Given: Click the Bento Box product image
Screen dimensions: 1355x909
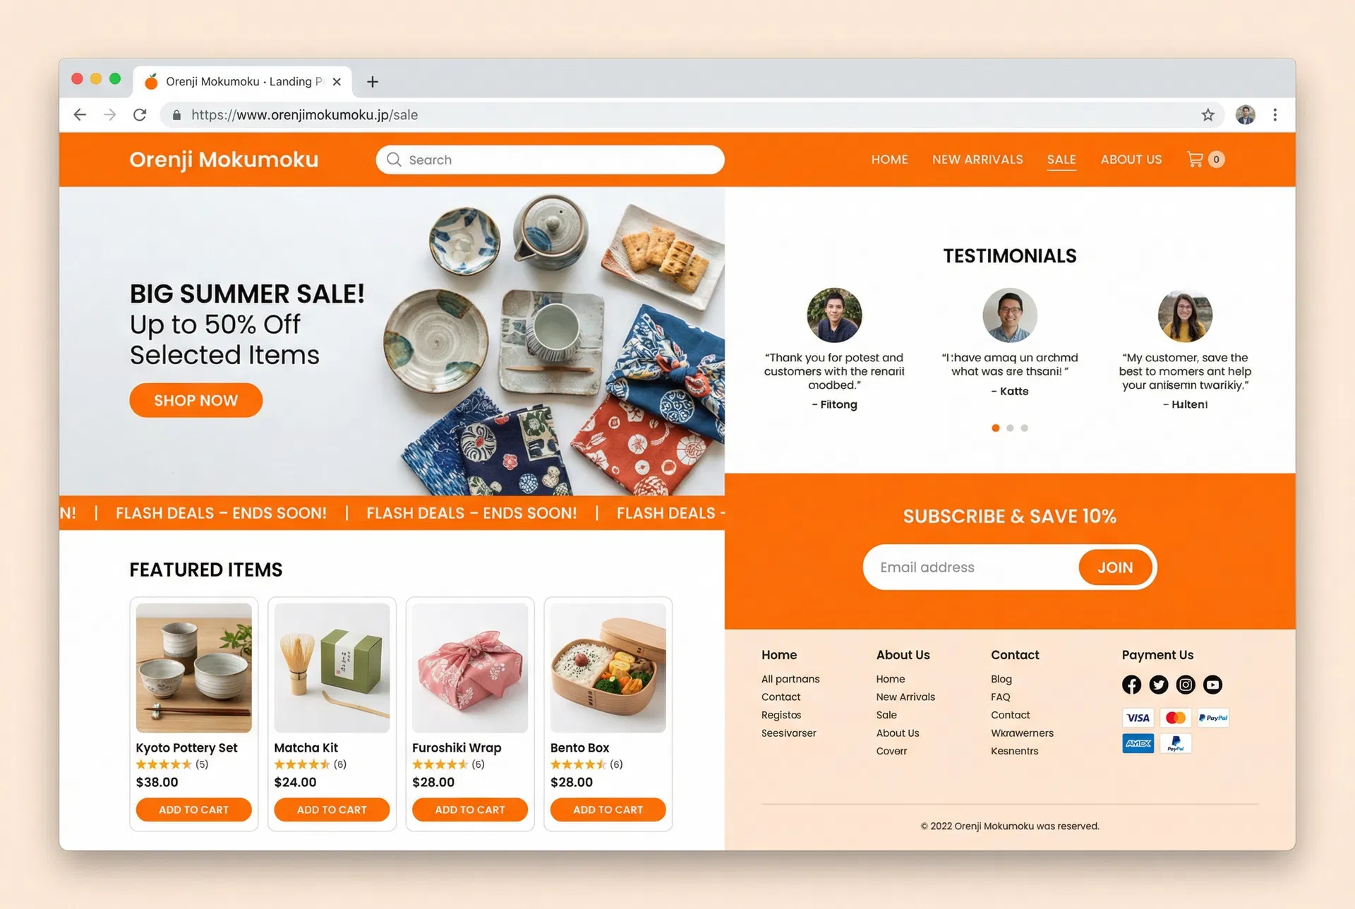Looking at the screenshot, I should click(608, 668).
